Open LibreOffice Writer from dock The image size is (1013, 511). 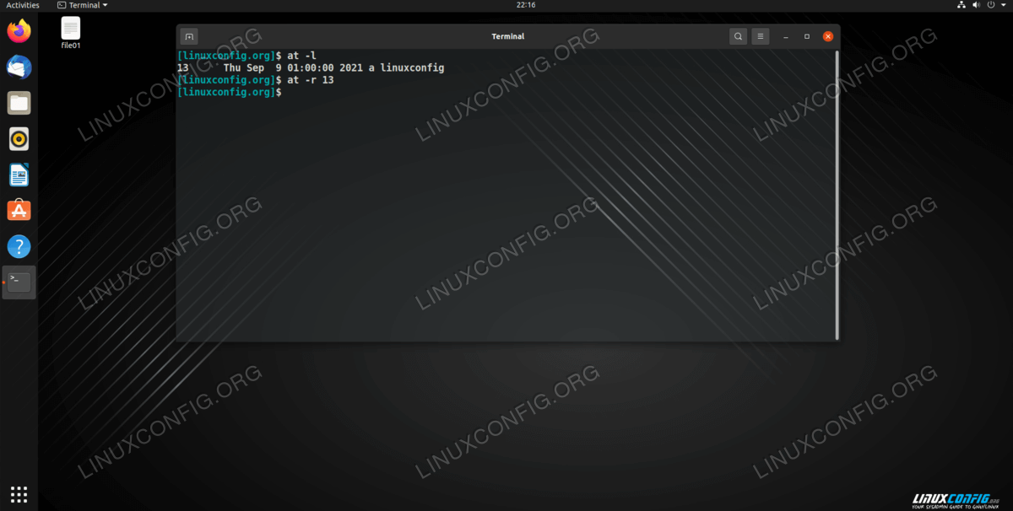click(19, 175)
